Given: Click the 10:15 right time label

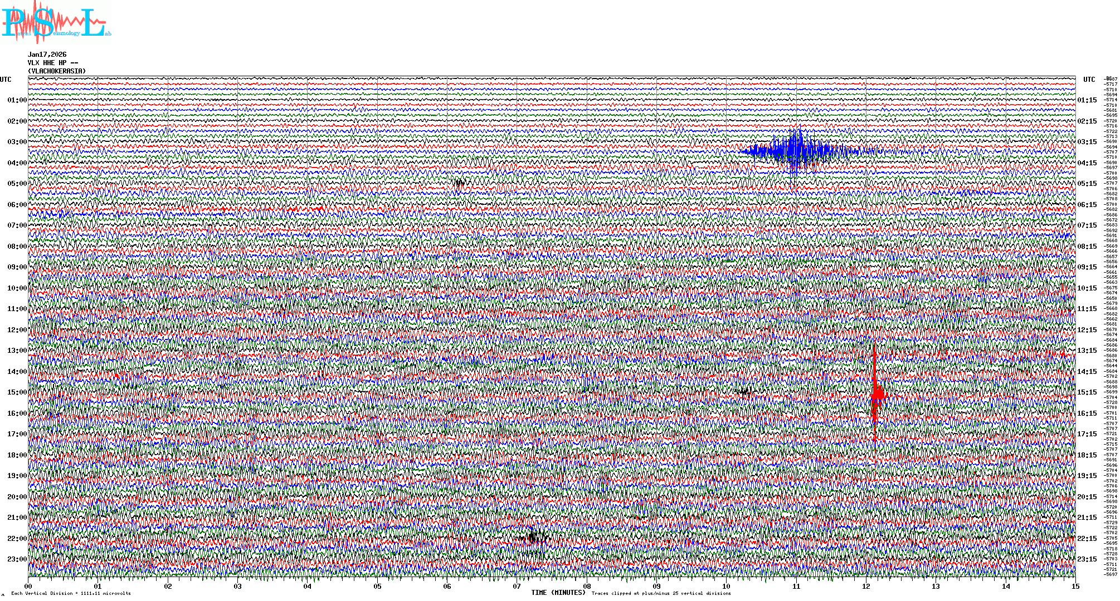Looking at the screenshot, I should [x=1087, y=288].
